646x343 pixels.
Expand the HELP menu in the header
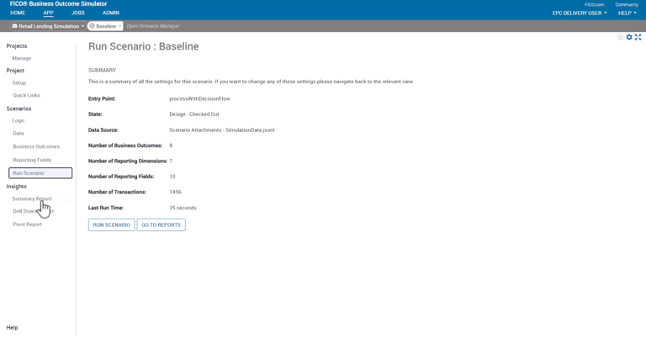627,13
